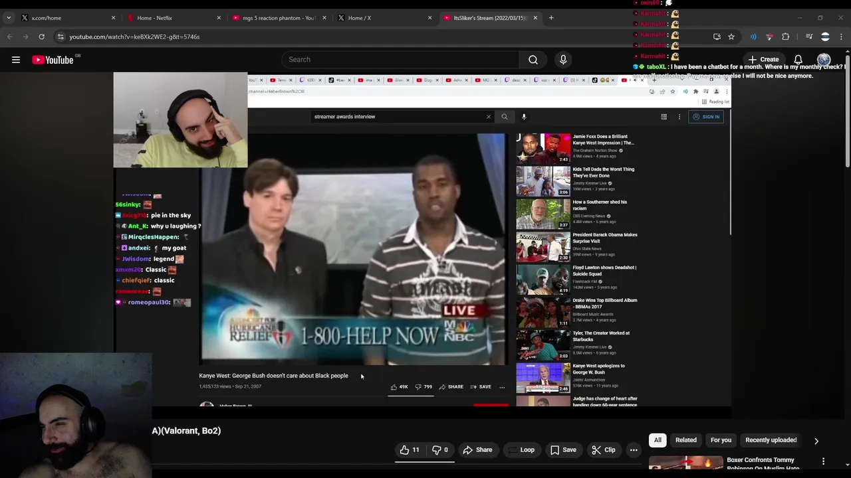Select the All filter chip
The image size is (851, 478).
[x=658, y=440]
